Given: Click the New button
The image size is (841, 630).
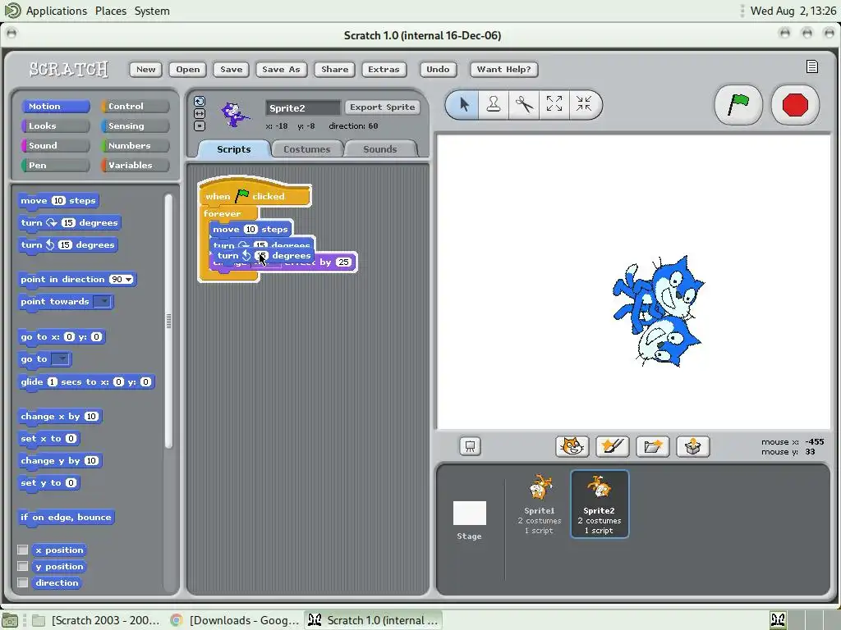Looking at the screenshot, I should coord(146,69).
